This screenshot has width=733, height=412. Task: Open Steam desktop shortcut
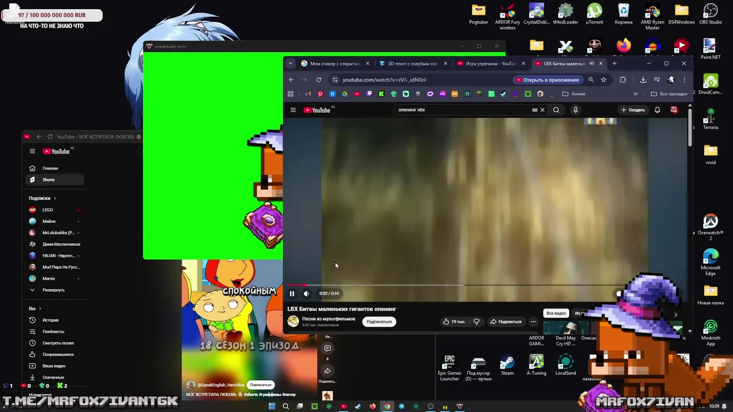[x=507, y=366]
